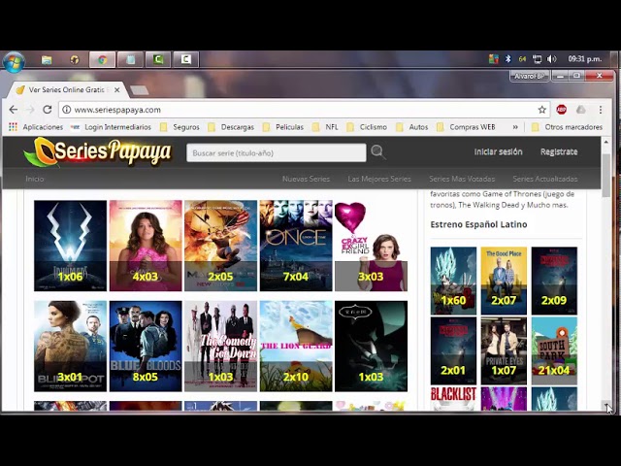The width and height of the screenshot is (621, 466).
Task: Open the 2x09 episode poster
Action: [x=554, y=281]
